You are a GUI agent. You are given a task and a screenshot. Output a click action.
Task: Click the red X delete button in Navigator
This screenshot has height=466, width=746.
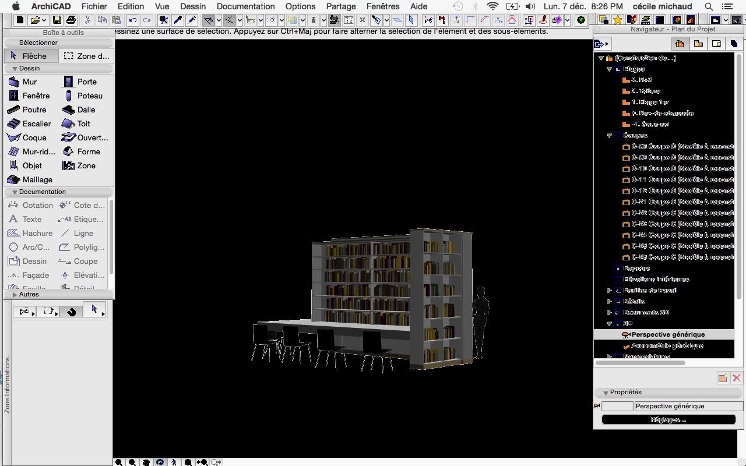click(x=737, y=378)
